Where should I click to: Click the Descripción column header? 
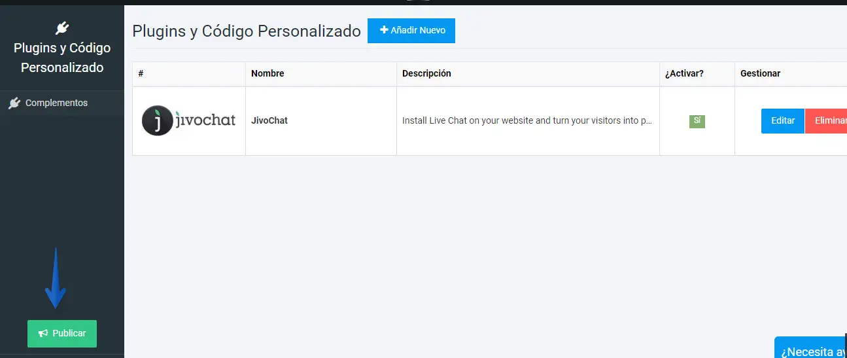pyautogui.click(x=426, y=74)
